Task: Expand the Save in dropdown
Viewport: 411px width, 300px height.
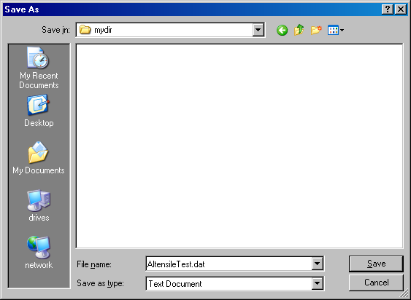Action: tap(258, 30)
